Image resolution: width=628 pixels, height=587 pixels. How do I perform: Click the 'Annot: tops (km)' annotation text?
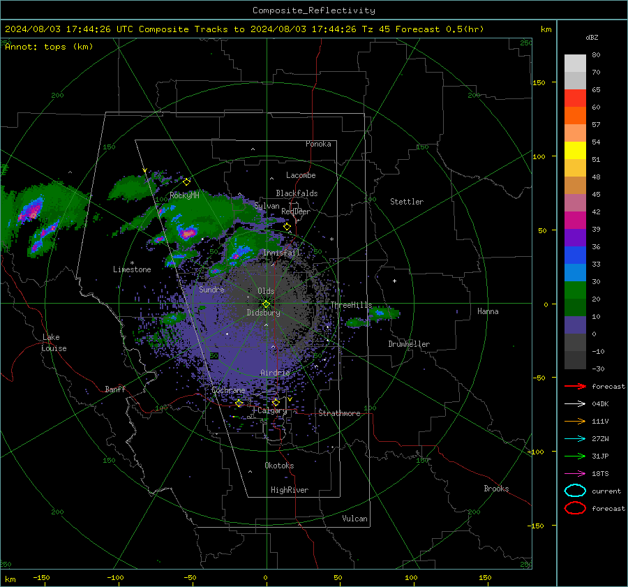(49, 47)
